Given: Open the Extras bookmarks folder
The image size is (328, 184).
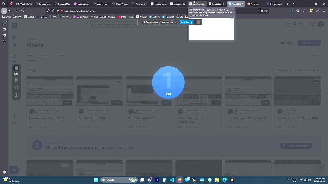Looking at the screenshot, I should (x=6, y=17).
